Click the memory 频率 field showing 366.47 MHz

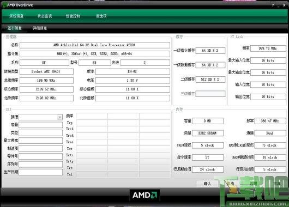click(270, 121)
